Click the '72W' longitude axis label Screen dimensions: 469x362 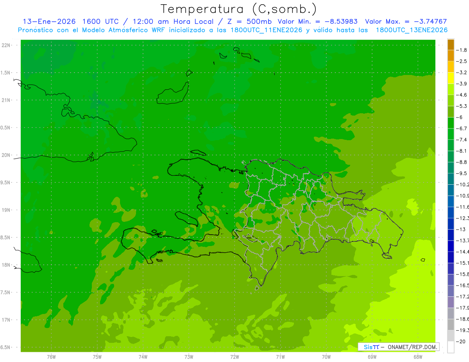pyautogui.click(x=234, y=357)
